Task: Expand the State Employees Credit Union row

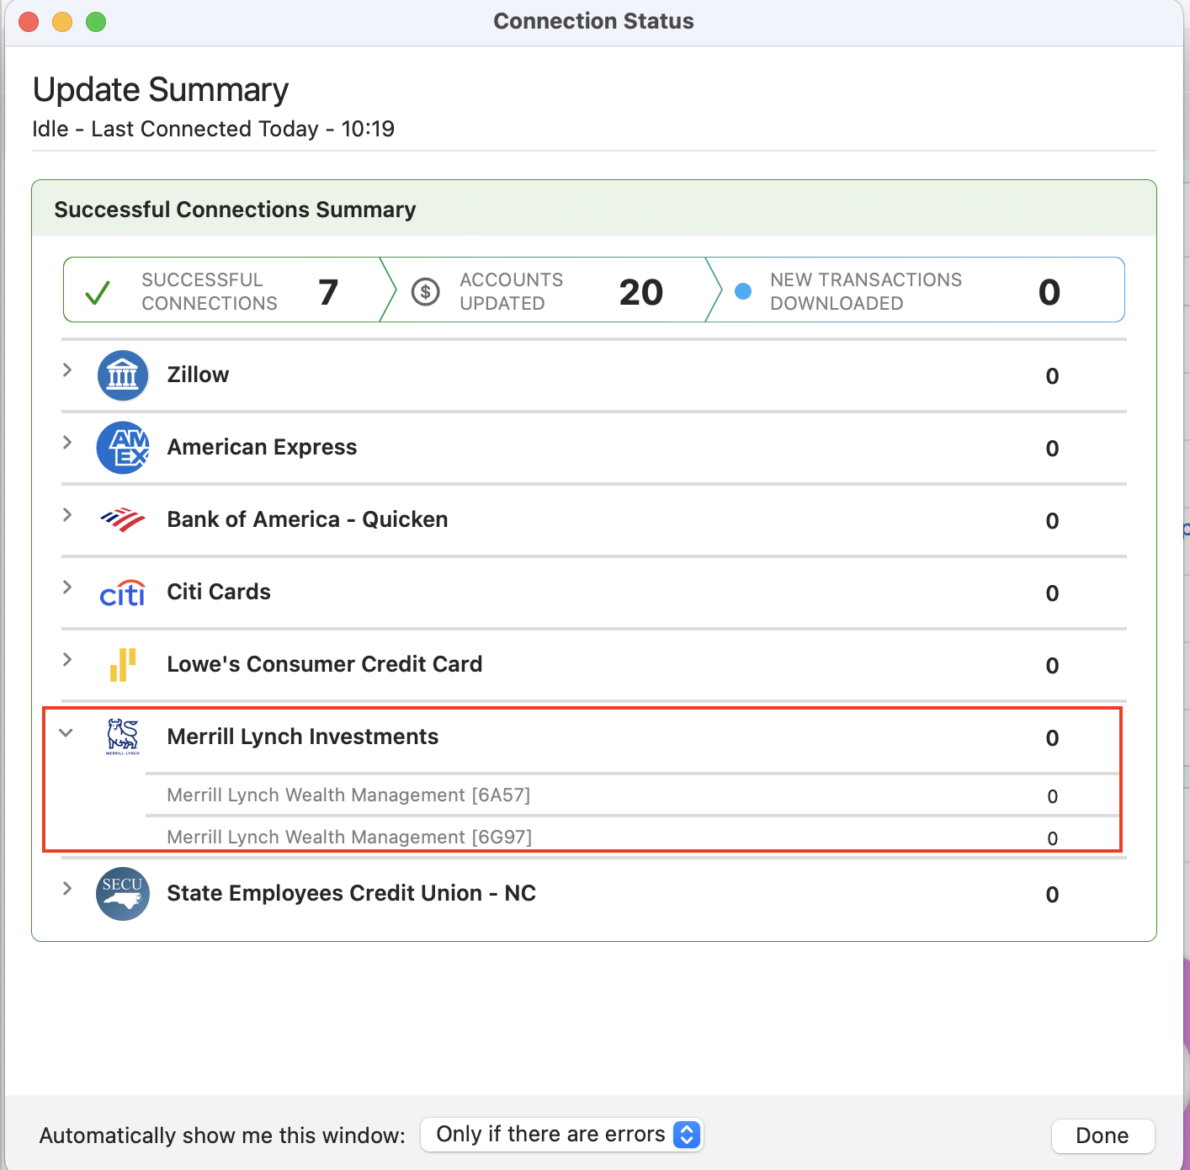Action: coord(67,889)
